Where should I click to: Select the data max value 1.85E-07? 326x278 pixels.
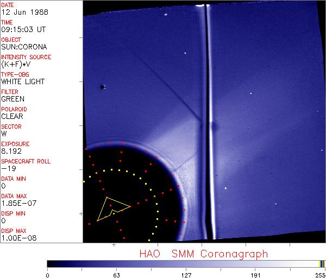[x=19, y=203]
